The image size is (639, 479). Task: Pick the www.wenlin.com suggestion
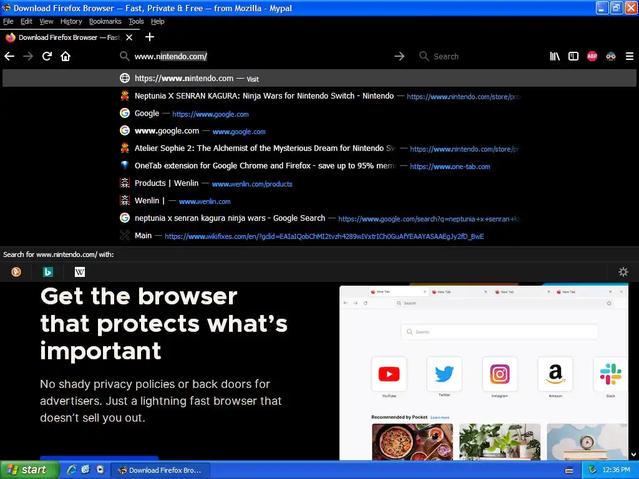coord(319,201)
